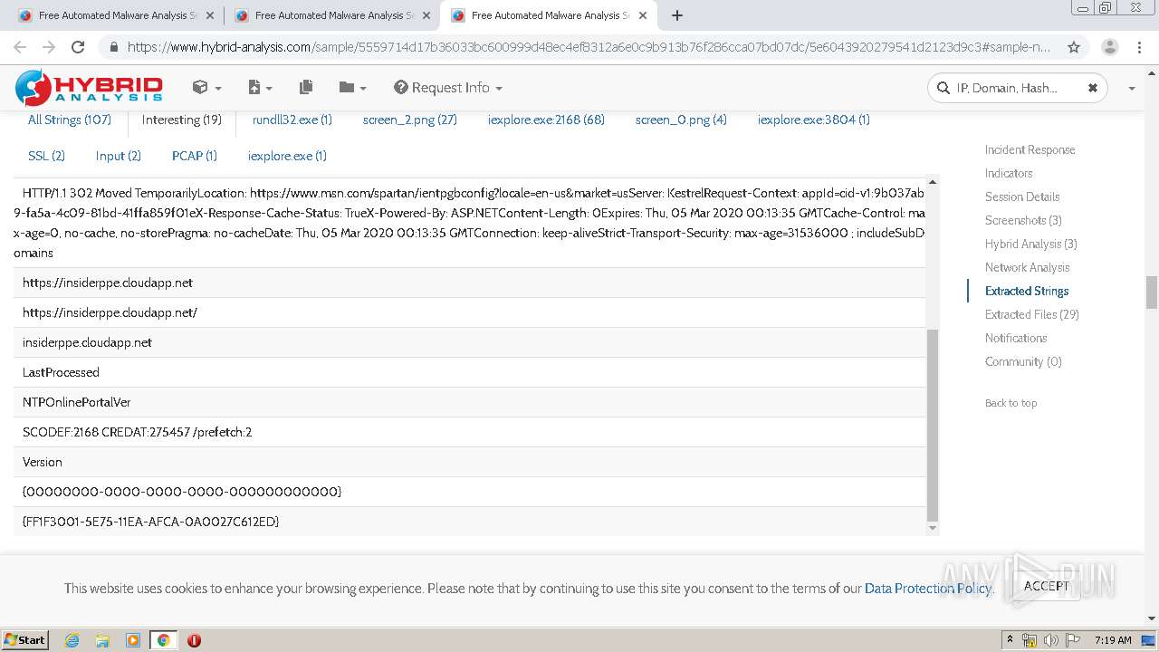Screen dimensions: 1159x652
Task: Launch Internet Explorer from taskbar
Action: [x=72, y=640]
